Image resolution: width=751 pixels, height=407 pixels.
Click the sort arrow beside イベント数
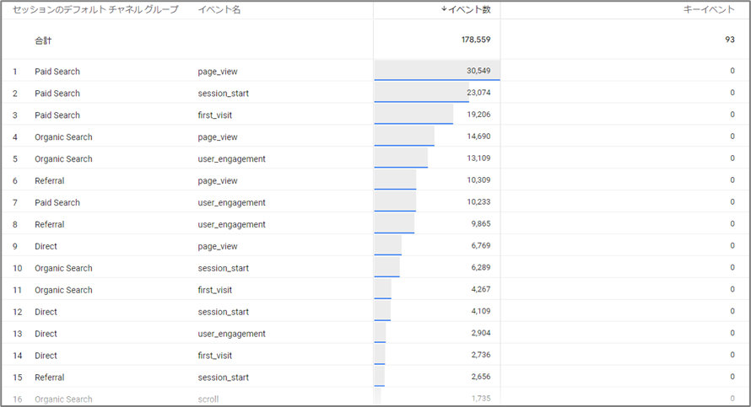point(445,9)
